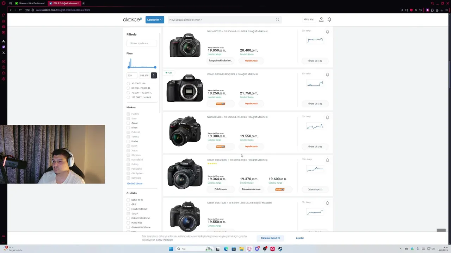The height and width of the screenshot is (253, 451).
Task: Set price alarm bell for Canon EOS 100D
Action: [327, 203]
